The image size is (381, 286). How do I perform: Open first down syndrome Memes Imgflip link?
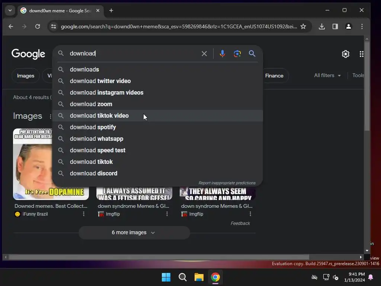134,206
